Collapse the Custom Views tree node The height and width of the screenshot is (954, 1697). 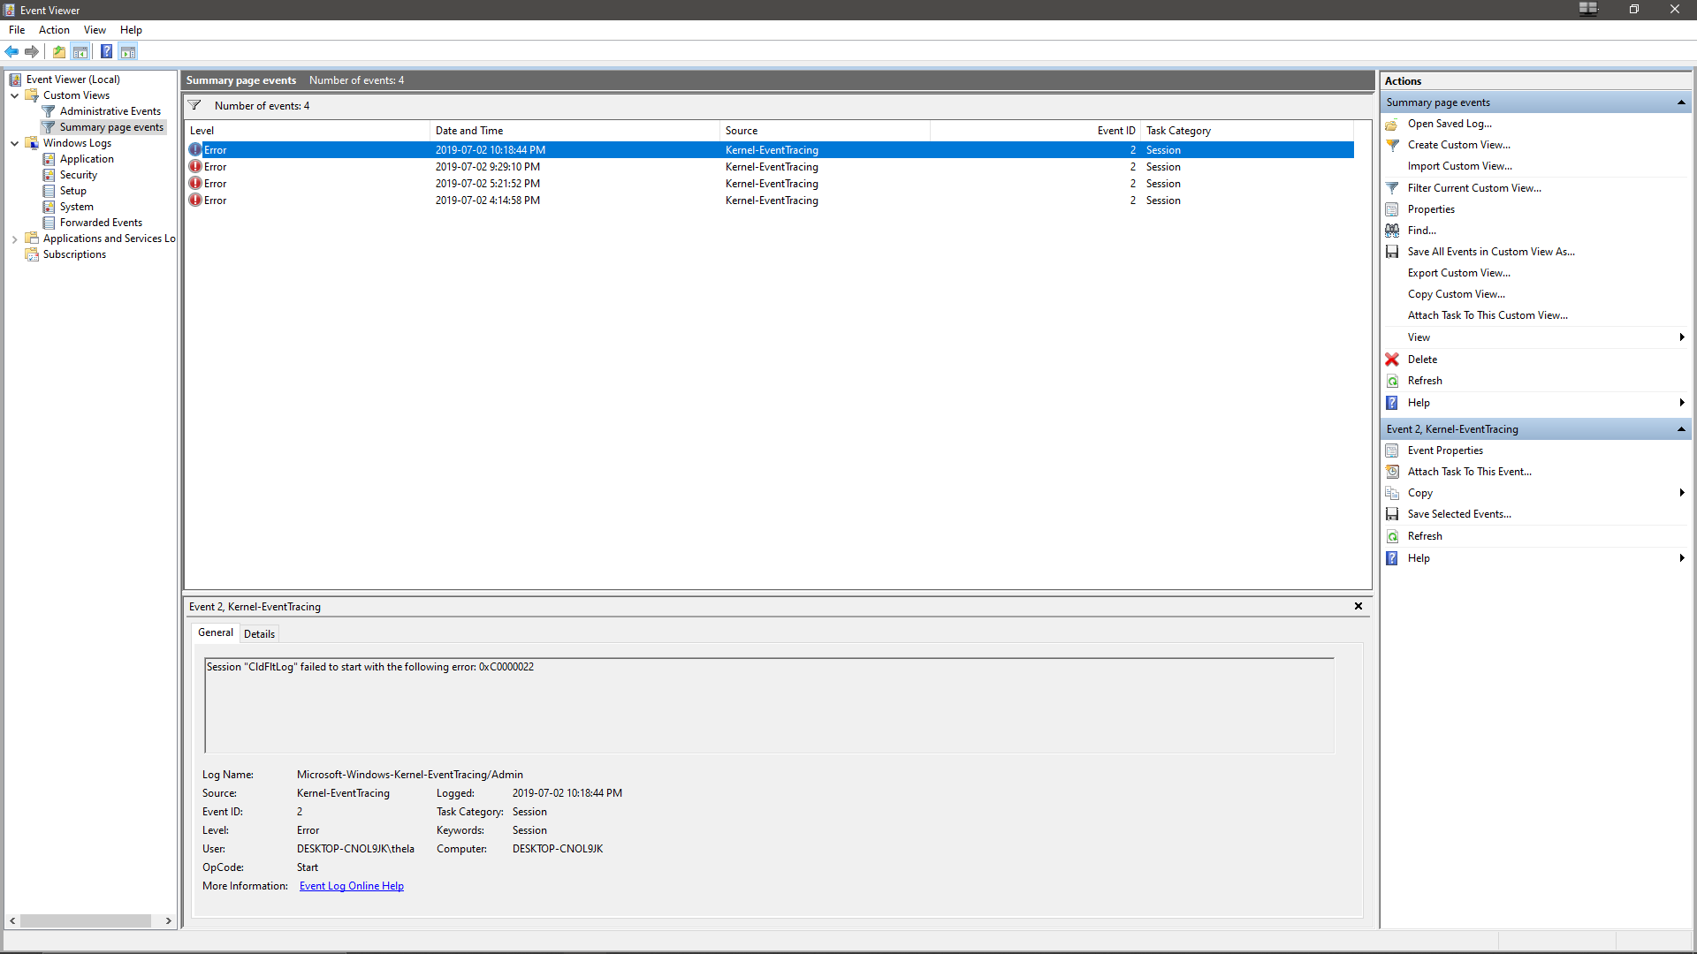pos(14,95)
